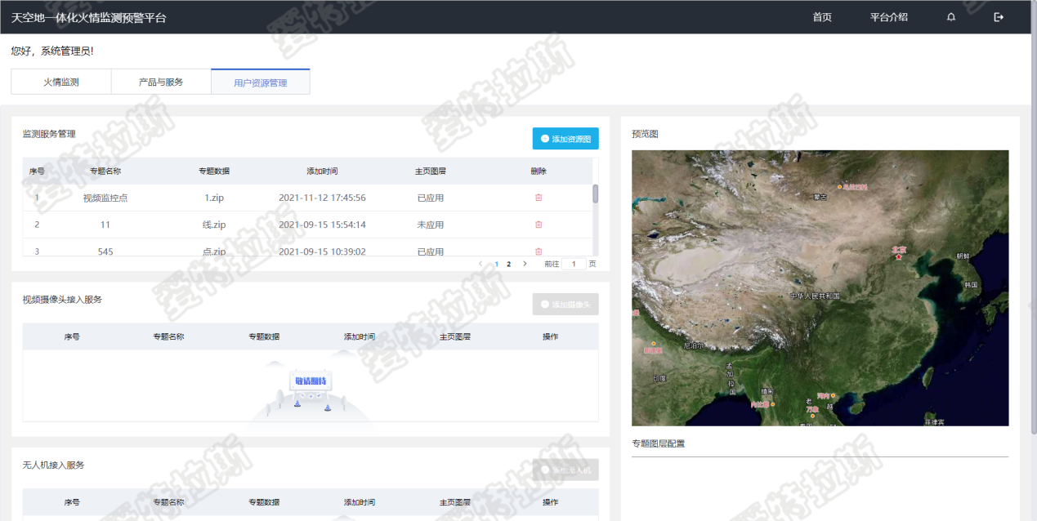Click the disabled 添加摄像头 button

tap(565, 305)
